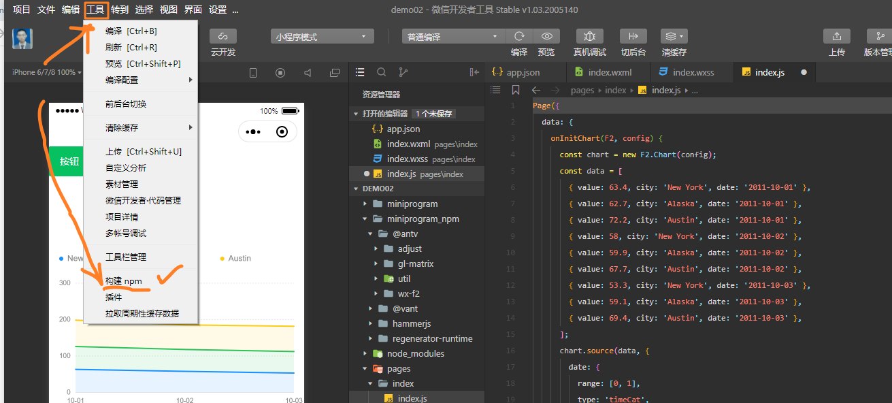Click the 预览 preview eye icon
The image size is (892, 403).
coord(546,37)
